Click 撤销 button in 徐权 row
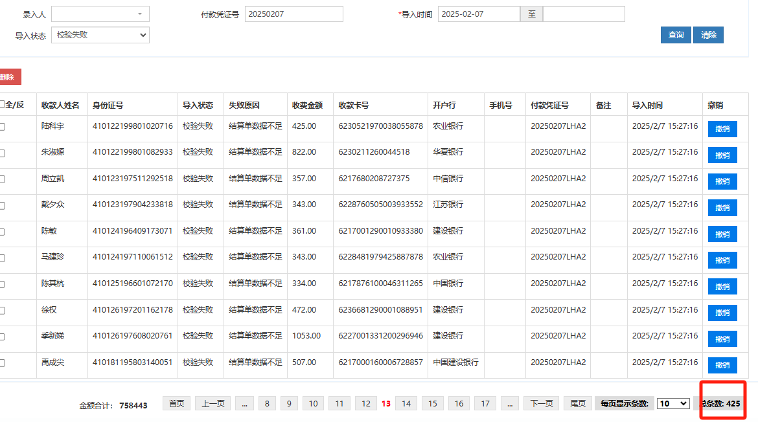This screenshot has height=422, width=758. click(x=722, y=313)
